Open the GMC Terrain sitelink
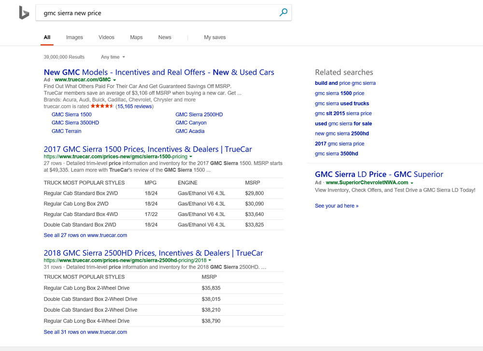 pos(67,131)
